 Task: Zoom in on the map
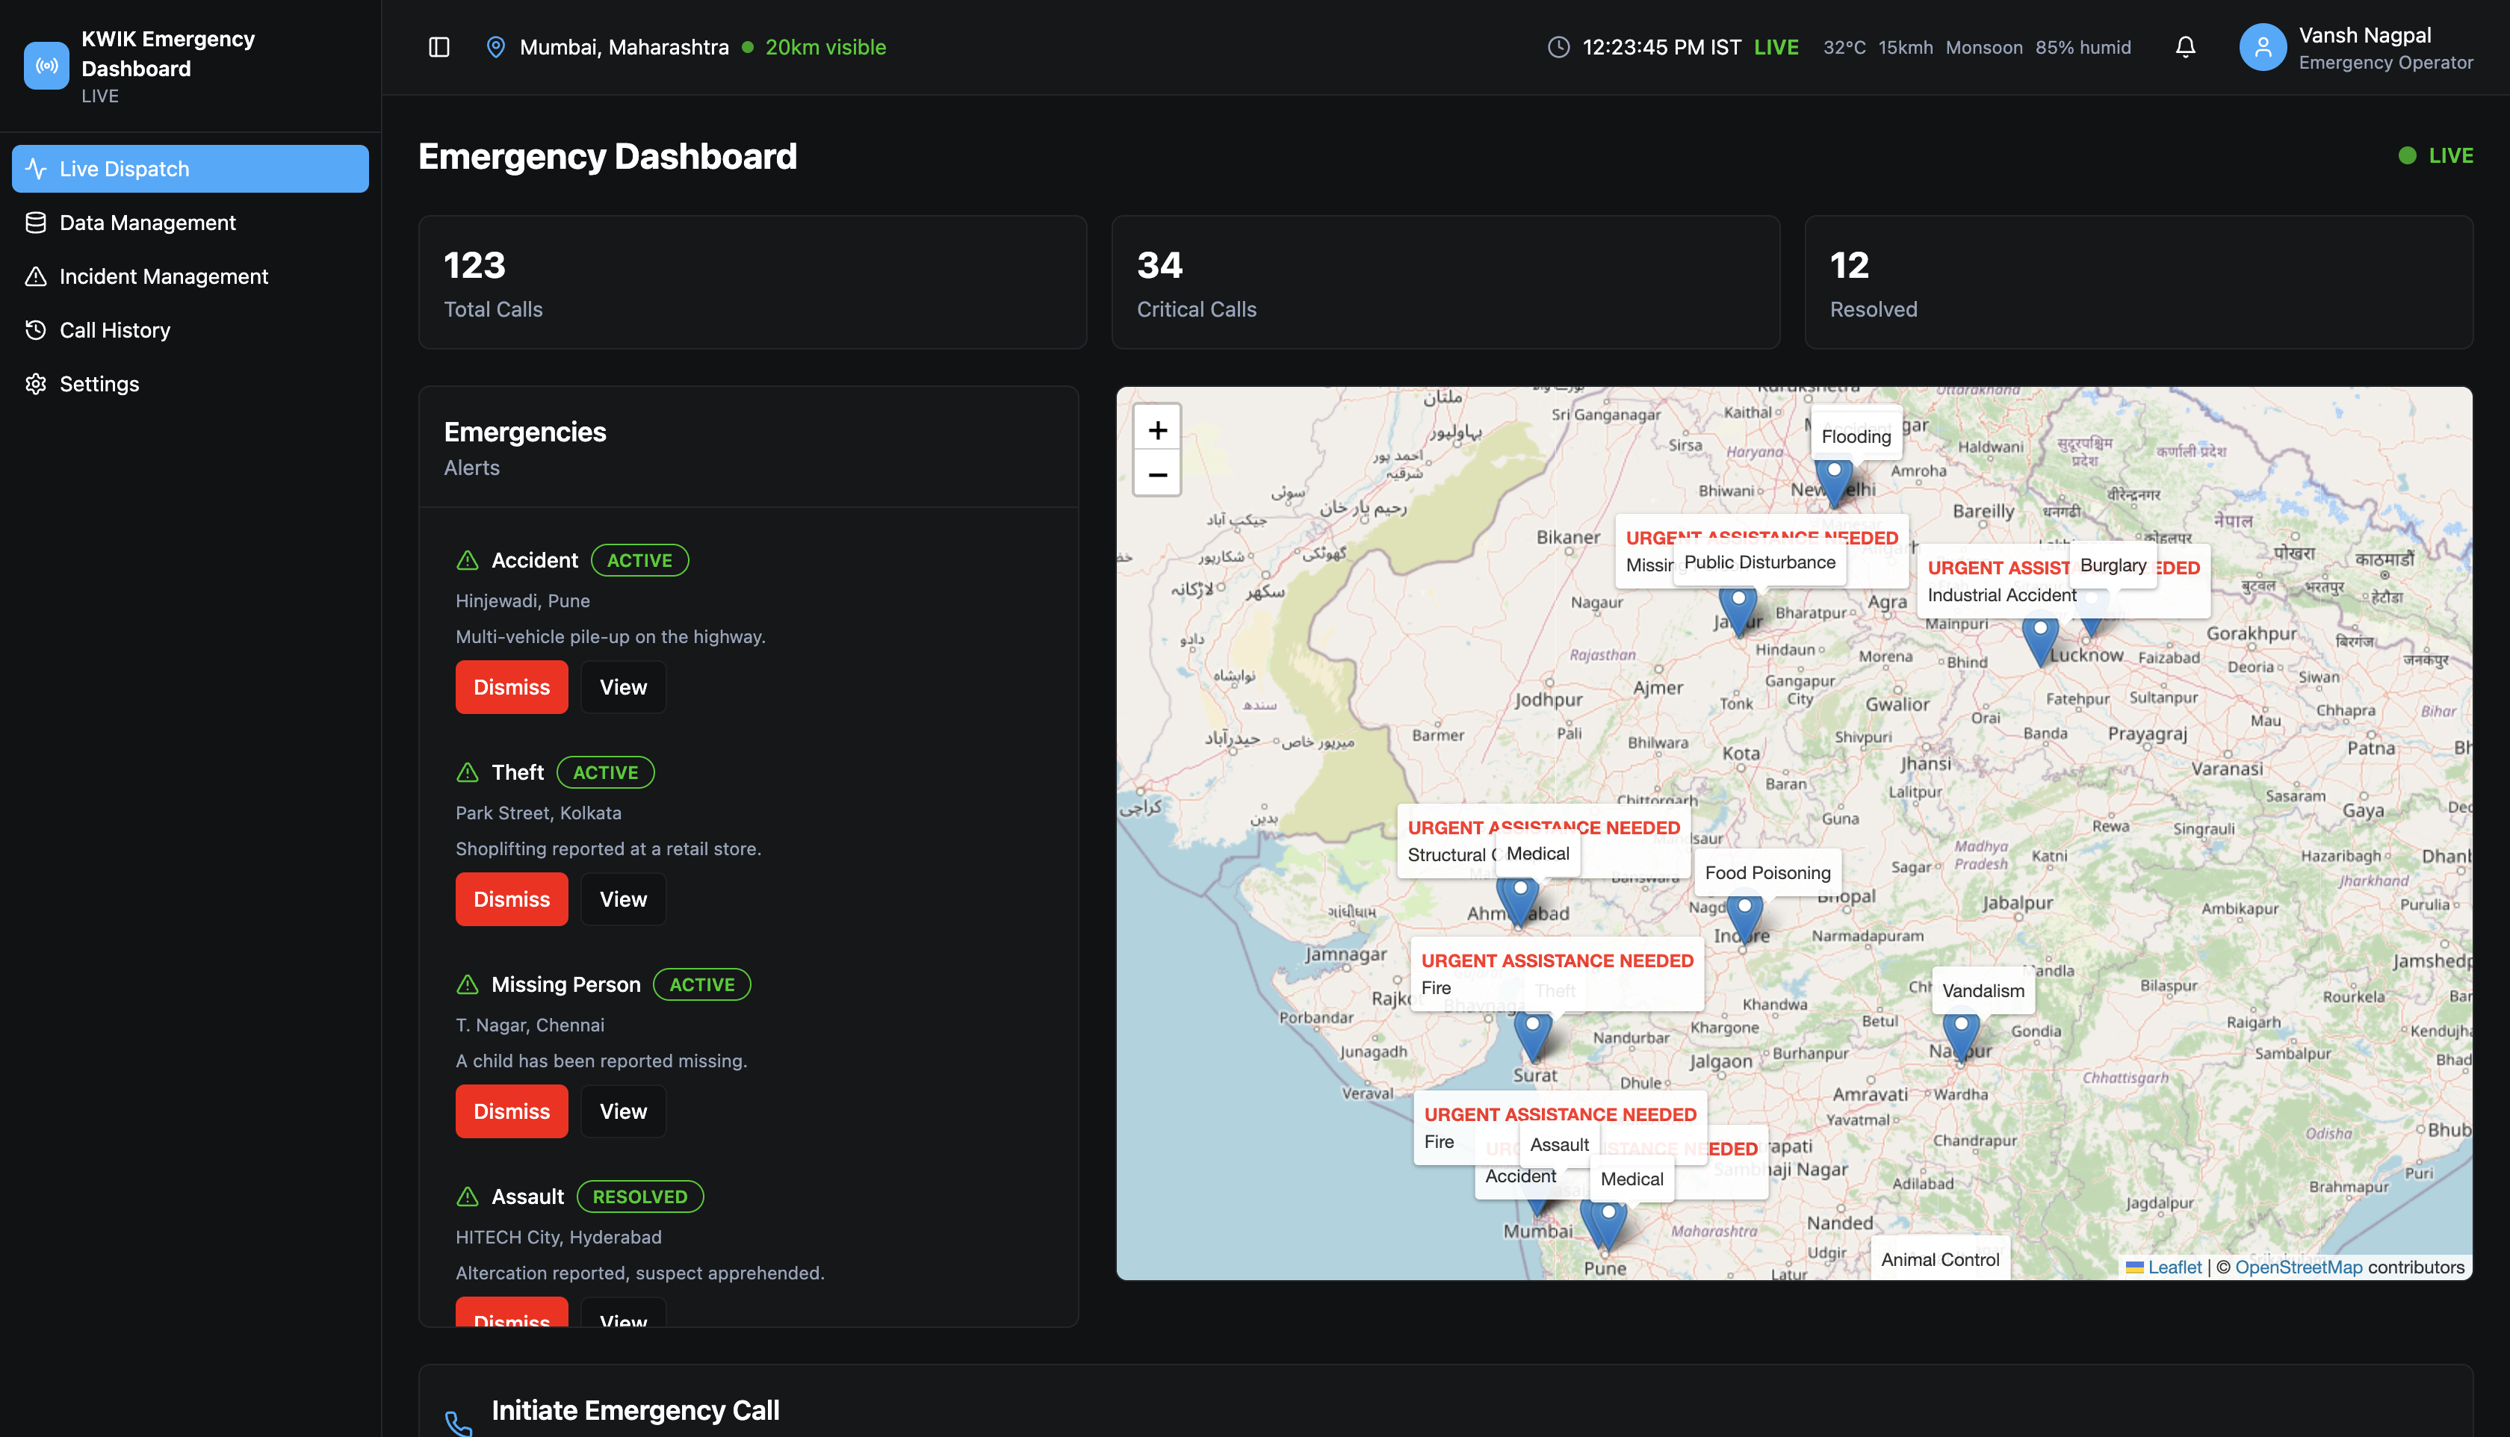tap(1157, 429)
